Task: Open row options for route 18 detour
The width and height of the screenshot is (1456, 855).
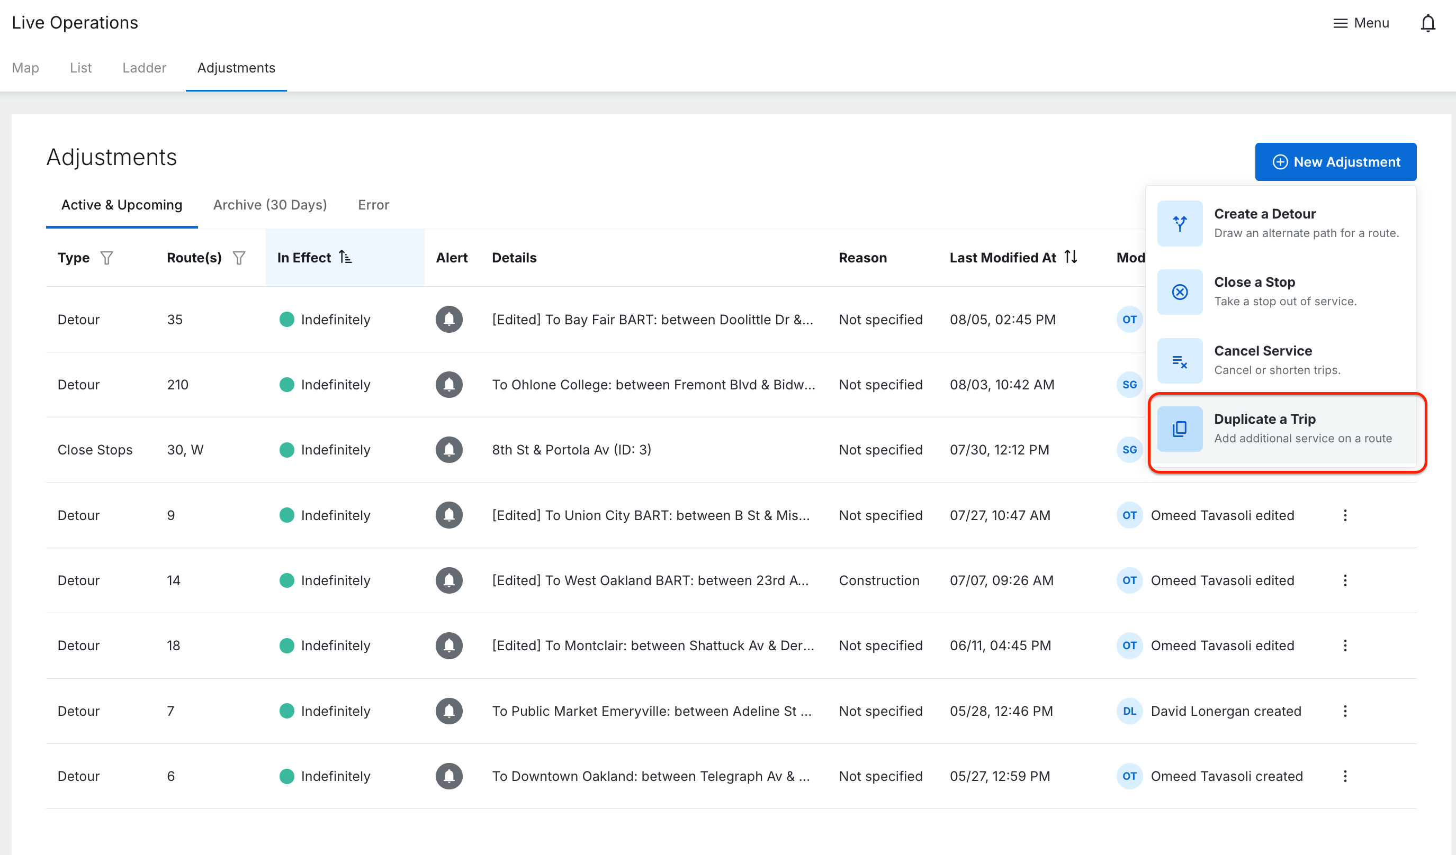Action: [x=1345, y=645]
